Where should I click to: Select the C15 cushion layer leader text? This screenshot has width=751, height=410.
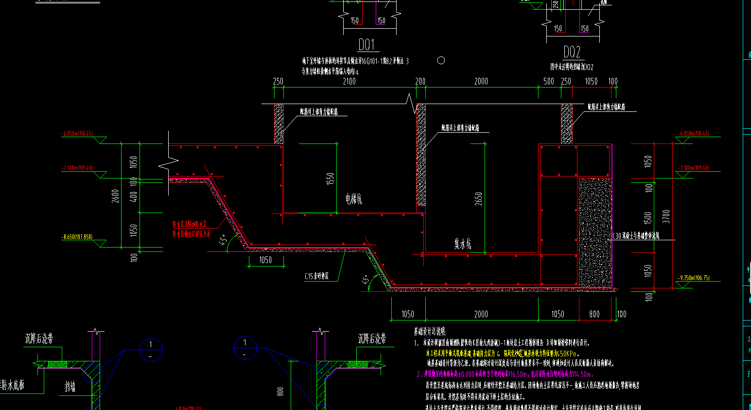[x=316, y=276]
